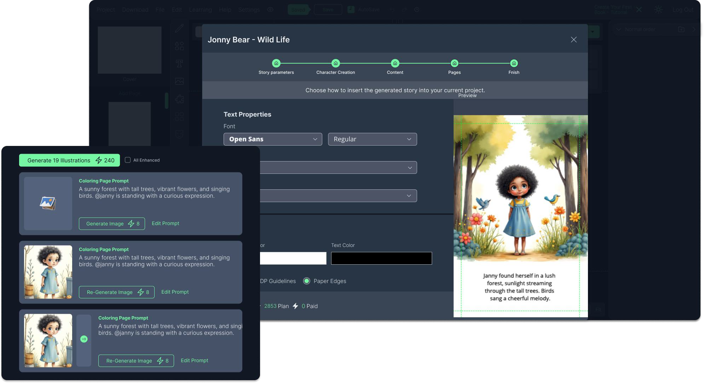
Task: Open the Regular font style dropdown
Action: pyautogui.click(x=372, y=139)
